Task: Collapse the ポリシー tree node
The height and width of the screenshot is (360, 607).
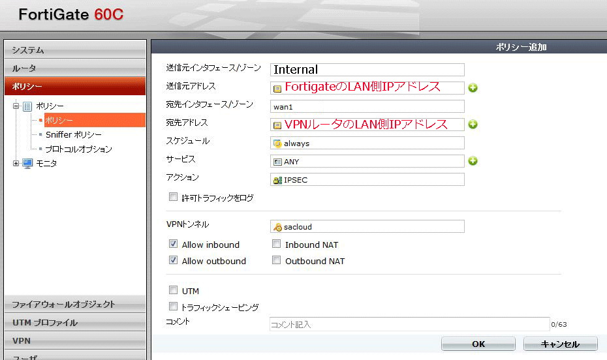Action: click(x=16, y=106)
